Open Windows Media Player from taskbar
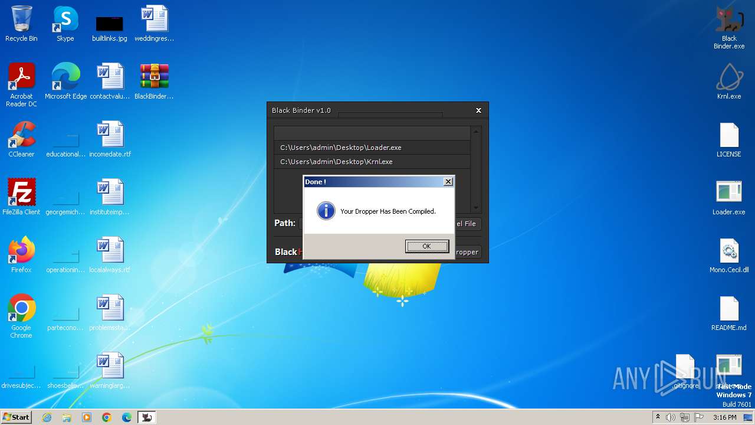Image resolution: width=755 pixels, height=425 pixels. pos(87,417)
